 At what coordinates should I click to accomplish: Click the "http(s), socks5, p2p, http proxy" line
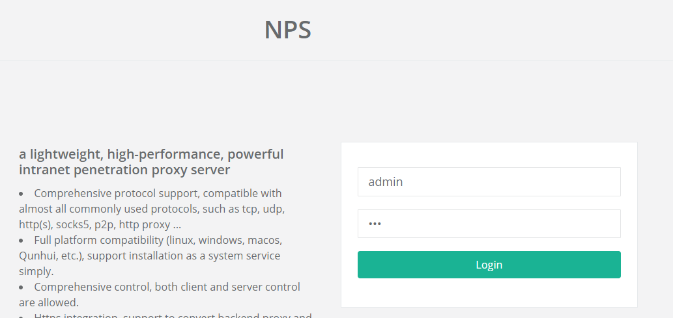point(100,224)
